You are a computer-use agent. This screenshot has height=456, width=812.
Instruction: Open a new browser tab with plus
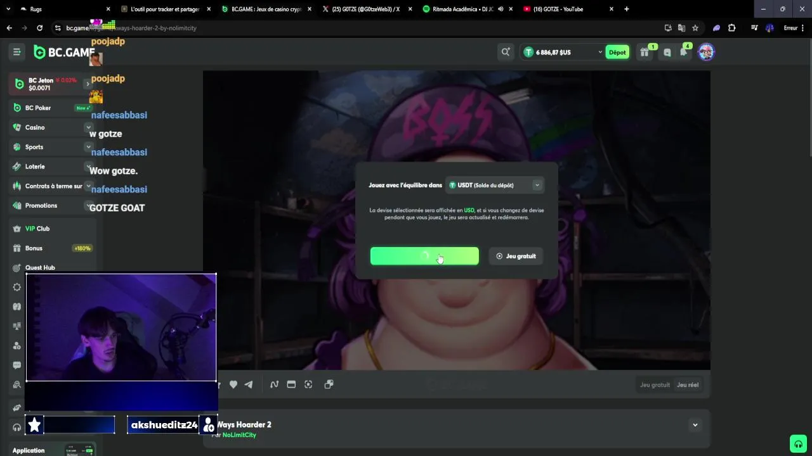click(626, 9)
